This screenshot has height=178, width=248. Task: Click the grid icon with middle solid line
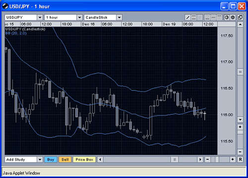(213, 17)
